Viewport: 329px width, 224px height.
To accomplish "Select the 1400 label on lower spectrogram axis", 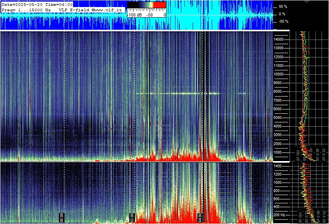I will click(x=277, y=166).
